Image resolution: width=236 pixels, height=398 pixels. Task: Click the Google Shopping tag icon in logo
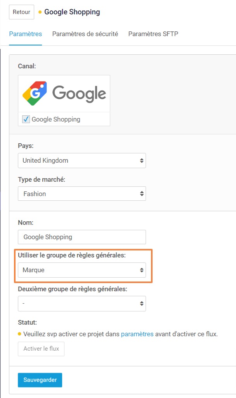pos(35,94)
